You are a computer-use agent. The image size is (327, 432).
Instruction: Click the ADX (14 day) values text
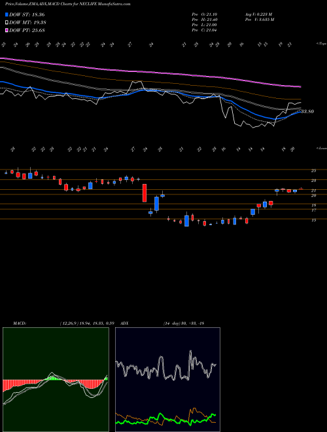(184, 323)
